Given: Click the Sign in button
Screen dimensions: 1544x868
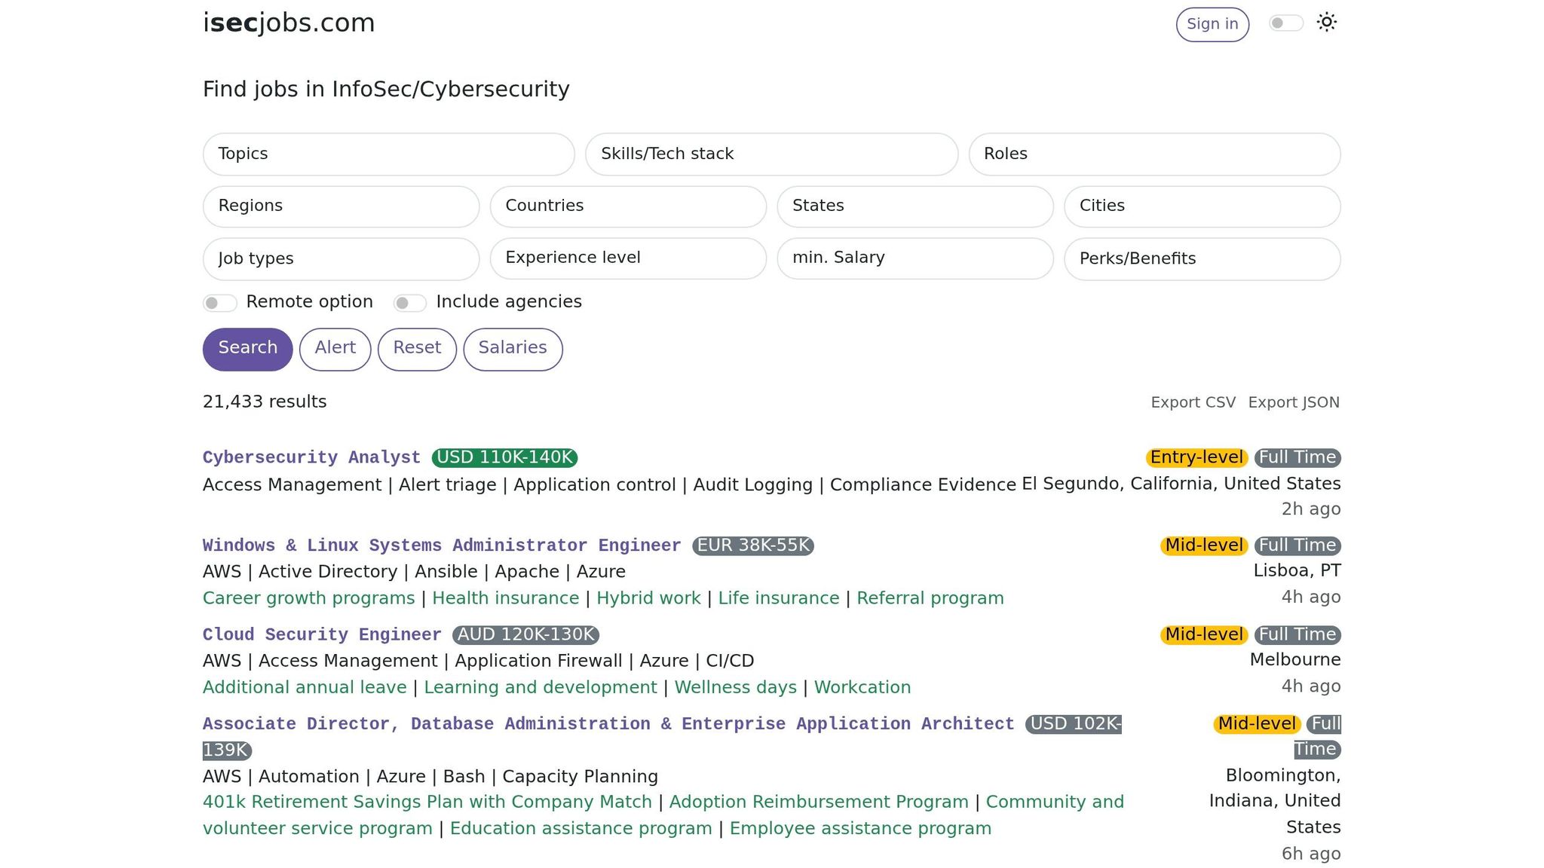Looking at the screenshot, I should click(x=1212, y=24).
